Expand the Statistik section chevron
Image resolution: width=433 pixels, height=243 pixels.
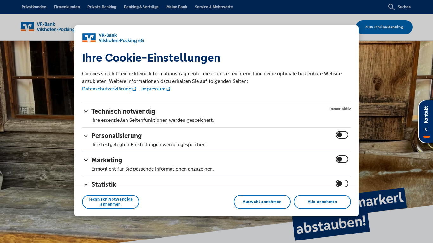pos(86,184)
